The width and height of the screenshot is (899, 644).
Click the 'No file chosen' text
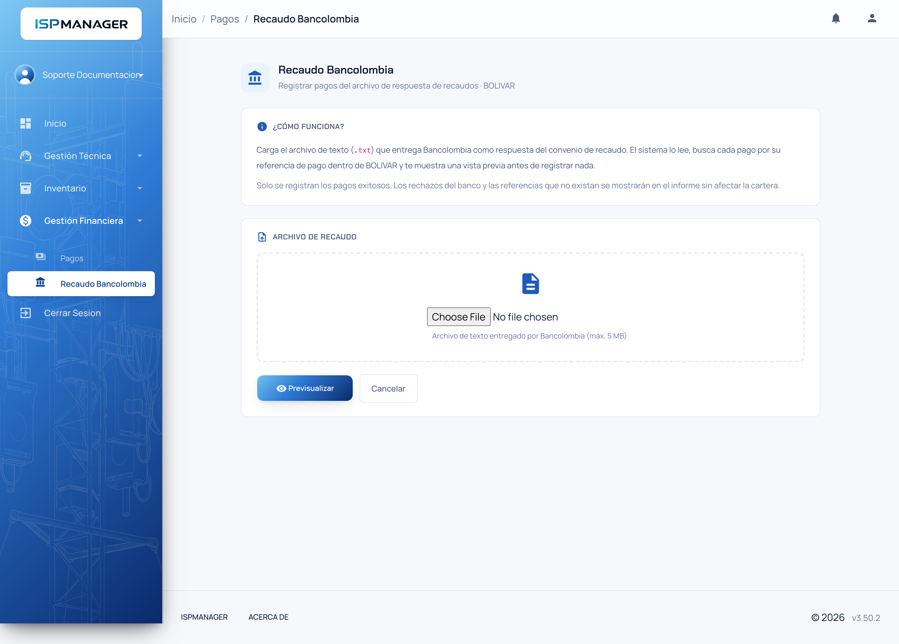point(525,317)
